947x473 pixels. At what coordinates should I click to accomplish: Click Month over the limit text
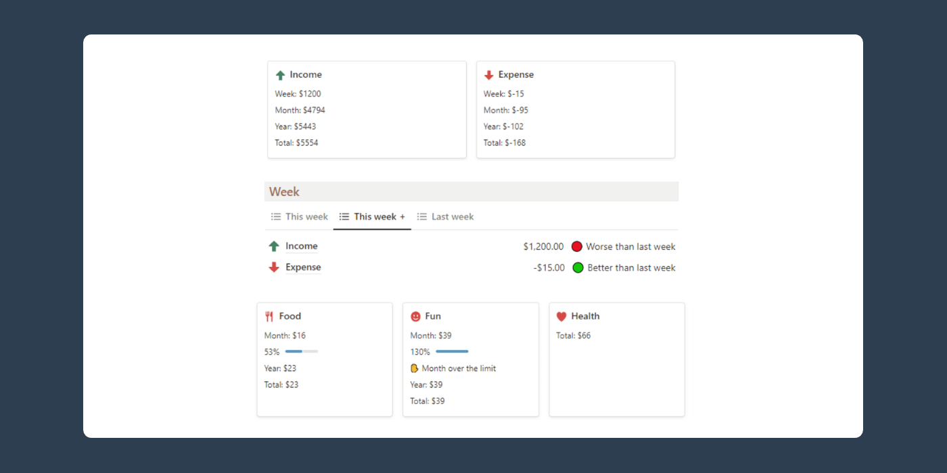point(459,368)
